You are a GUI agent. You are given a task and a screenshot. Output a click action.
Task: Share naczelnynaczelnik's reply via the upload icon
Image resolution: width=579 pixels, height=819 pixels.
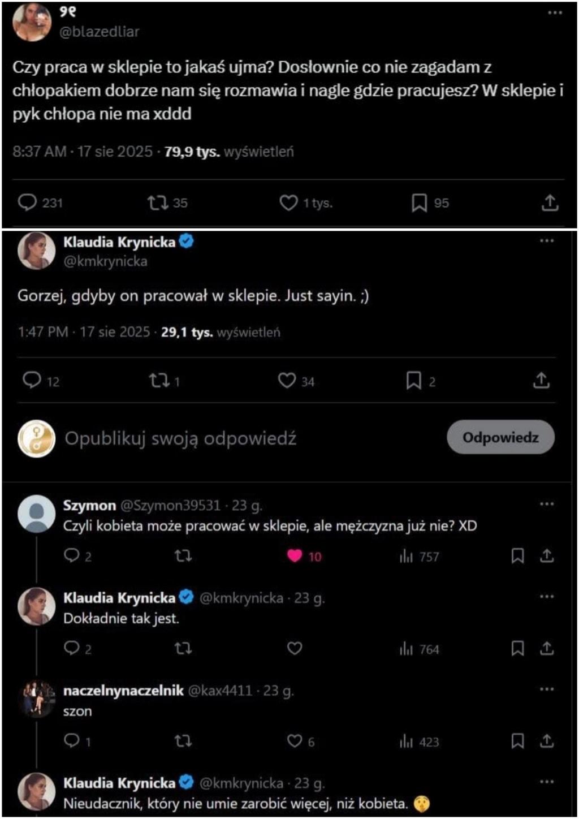(x=546, y=741)
